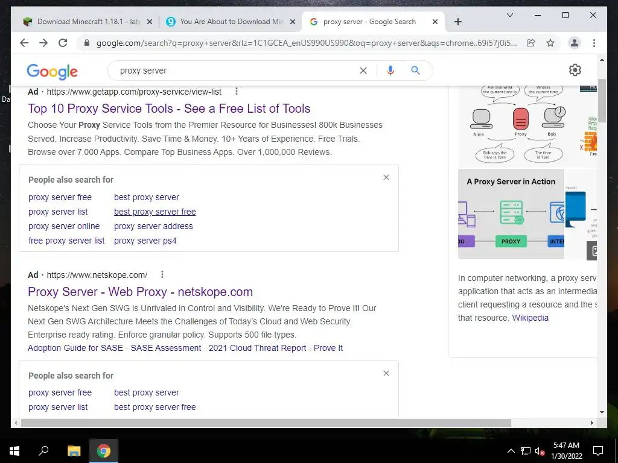This screenshot has height=463, width=618.
Task: Search proxy server online suggestion
Action: pos(64,227)
